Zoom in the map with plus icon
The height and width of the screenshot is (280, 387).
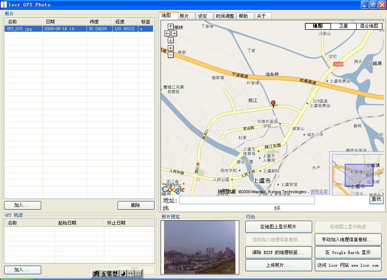[170, 48]
